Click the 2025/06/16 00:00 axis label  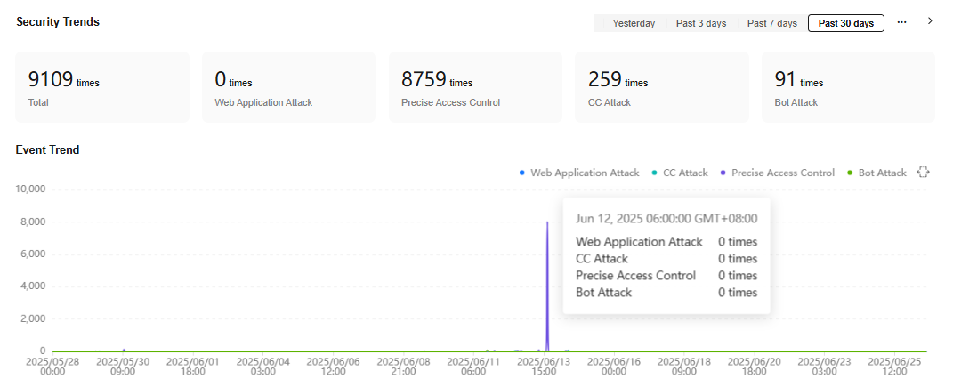pyautogui.click(x=614, y=366)
